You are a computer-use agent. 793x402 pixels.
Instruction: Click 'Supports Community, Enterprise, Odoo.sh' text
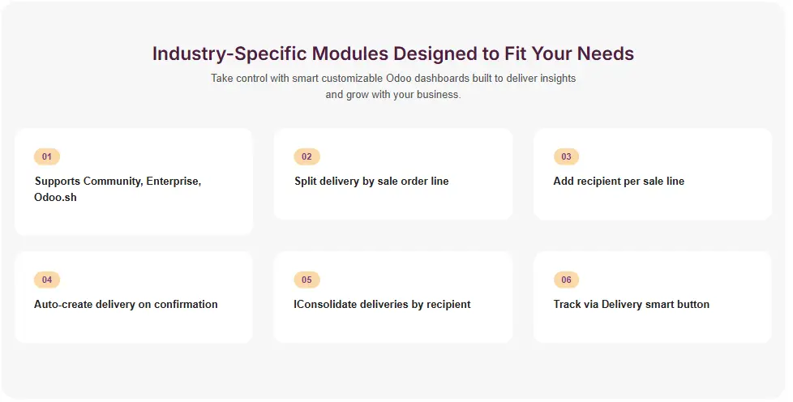(118, 189)
